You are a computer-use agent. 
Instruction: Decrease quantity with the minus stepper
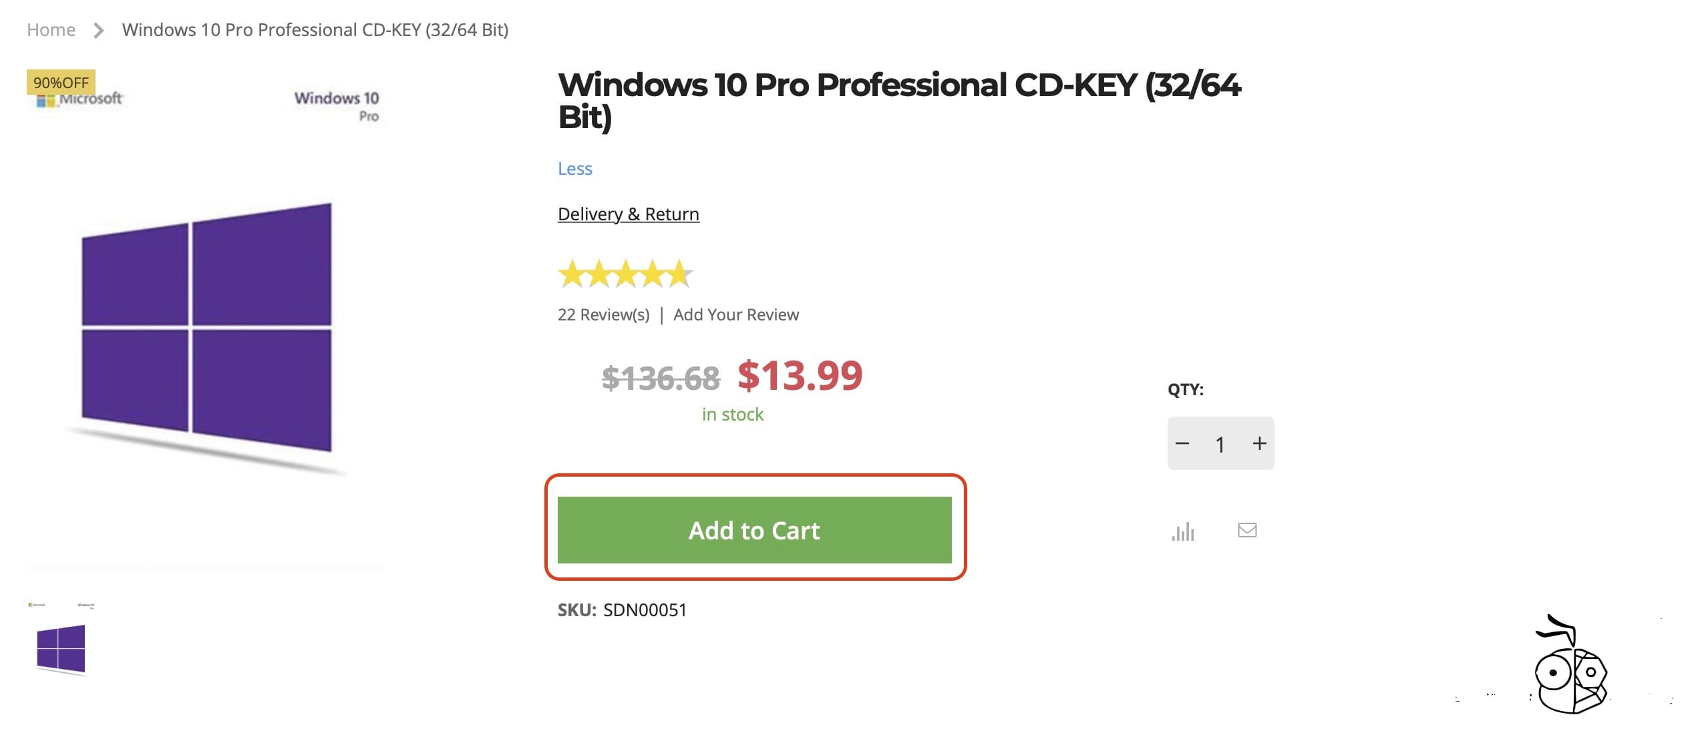coord(1182,443)
